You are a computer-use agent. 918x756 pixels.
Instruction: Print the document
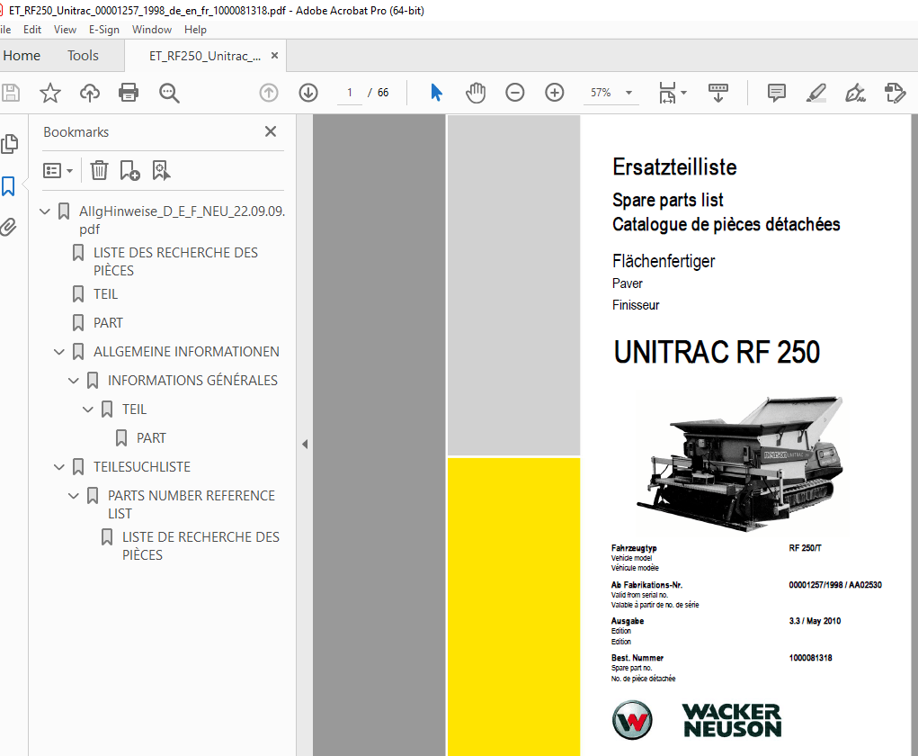[129, 92]
